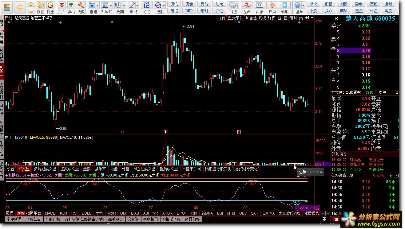Screen dimensions: 405x229
Task: Click the up arrow page icon
Action: pos(31,4)
